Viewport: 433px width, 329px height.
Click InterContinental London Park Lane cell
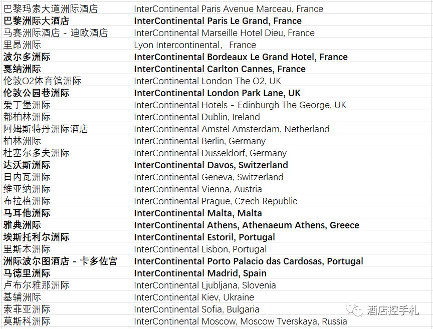tap(217, 93)
